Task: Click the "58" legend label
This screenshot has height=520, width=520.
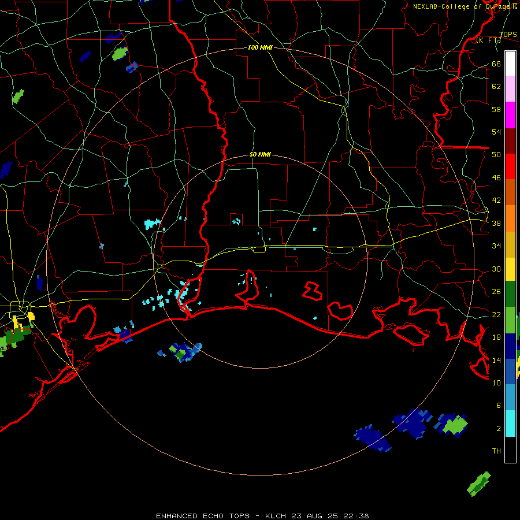Action: [496, 109]
